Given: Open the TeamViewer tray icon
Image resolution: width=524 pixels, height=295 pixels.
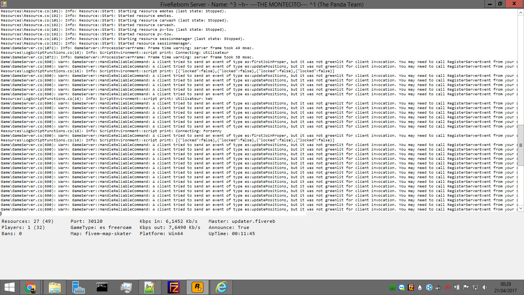Looking at the screenshot, I should pyautogui.click(x=402, y=287).
